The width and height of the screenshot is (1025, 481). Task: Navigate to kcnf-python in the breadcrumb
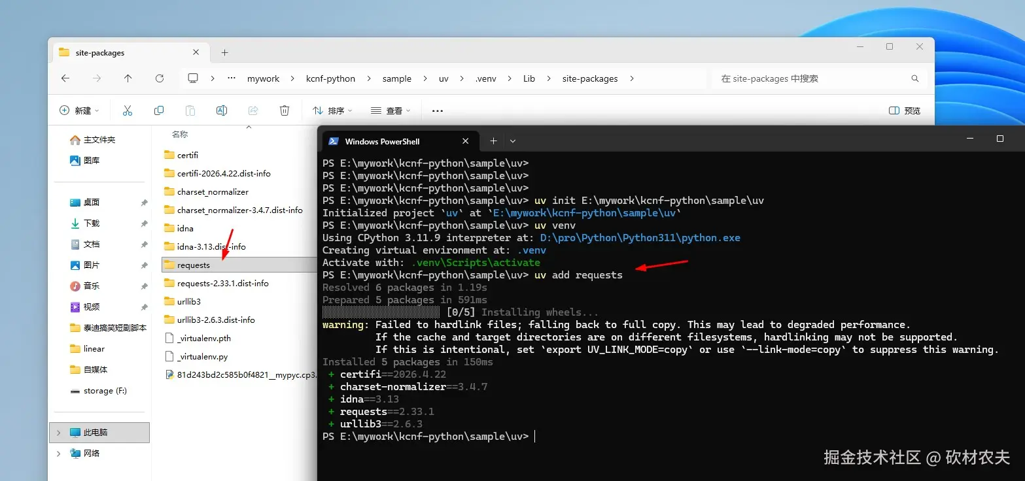click(331, 78)
